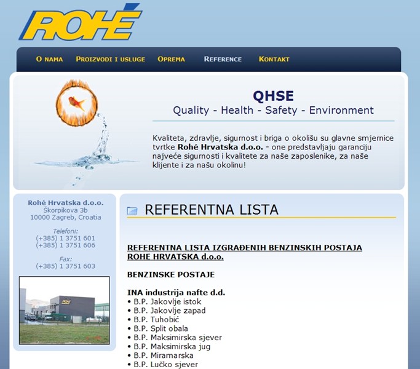This screenshot has width=420, height=369.
Task: Click phone number (+385) 1 3751 606
Action: pyautogui.click(x=65, y=245)
